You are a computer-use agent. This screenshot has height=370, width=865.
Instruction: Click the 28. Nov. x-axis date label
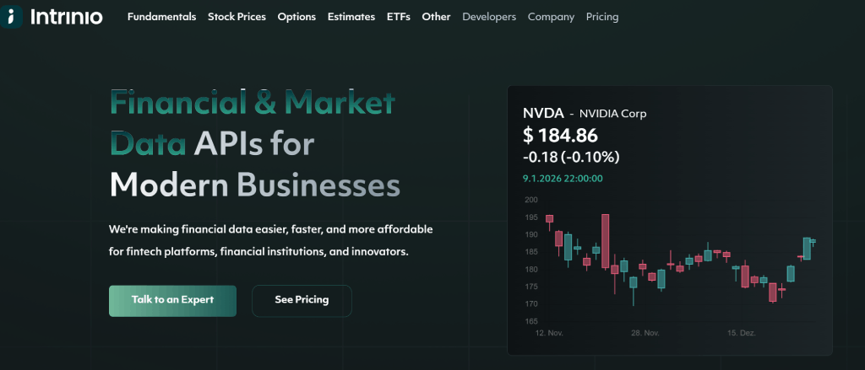[x=645, y=334]
